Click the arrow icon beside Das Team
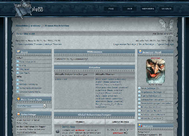The image size is (189, 136). coord(18,73)
